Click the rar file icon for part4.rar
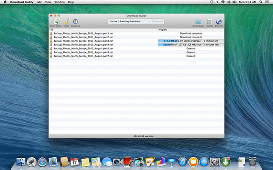The width and height of the screenshot is (273, 170). (51, 44)
